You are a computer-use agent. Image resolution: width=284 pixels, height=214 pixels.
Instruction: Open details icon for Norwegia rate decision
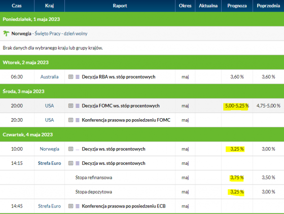[x=70, y=149]
